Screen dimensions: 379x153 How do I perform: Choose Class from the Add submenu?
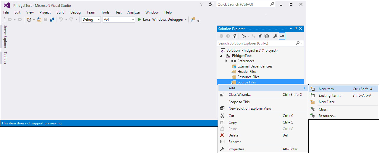(343, 109)
